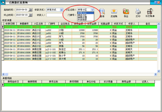Click amount 271.6 in 费用金额 column
This screenshot has width=162, height=112.
79,52
